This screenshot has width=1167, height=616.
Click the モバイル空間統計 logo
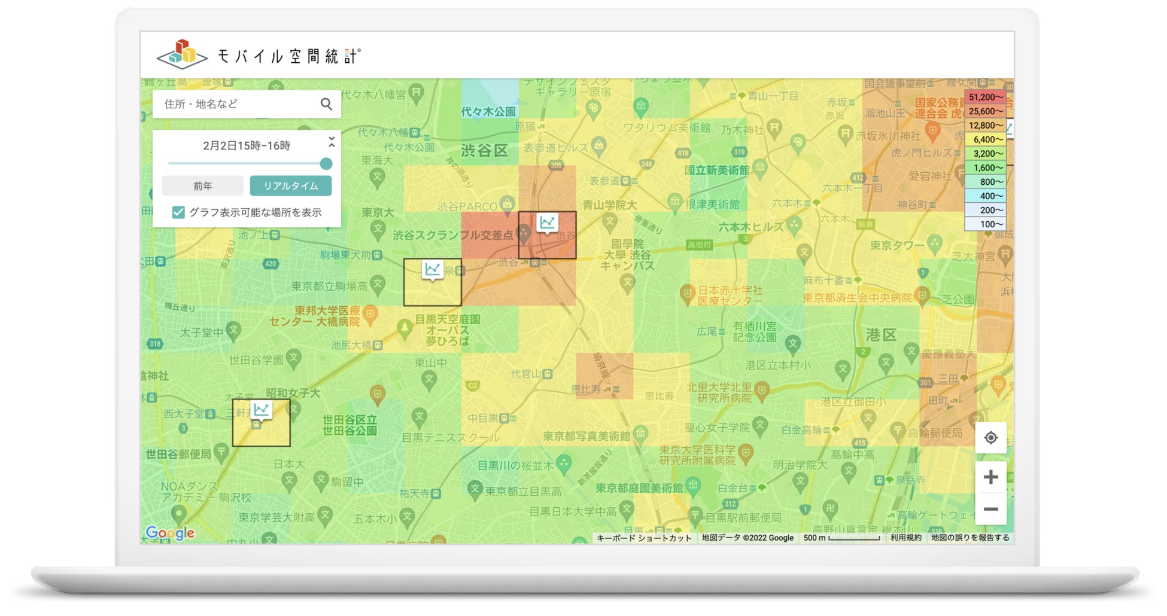point(259,55)
